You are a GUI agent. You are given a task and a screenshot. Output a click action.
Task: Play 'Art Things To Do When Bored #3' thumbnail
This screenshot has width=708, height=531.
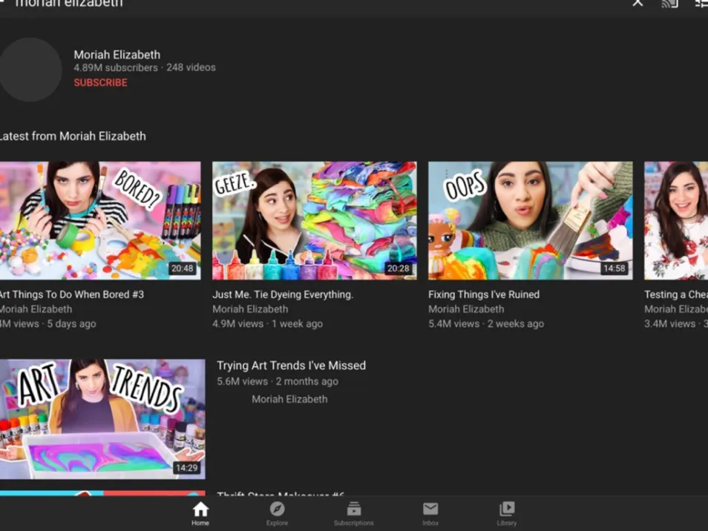[x=99, y=220]
